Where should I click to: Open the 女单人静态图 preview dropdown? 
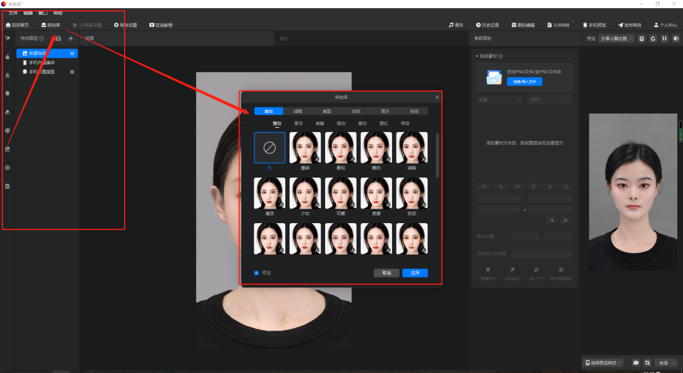click(616, 39)
